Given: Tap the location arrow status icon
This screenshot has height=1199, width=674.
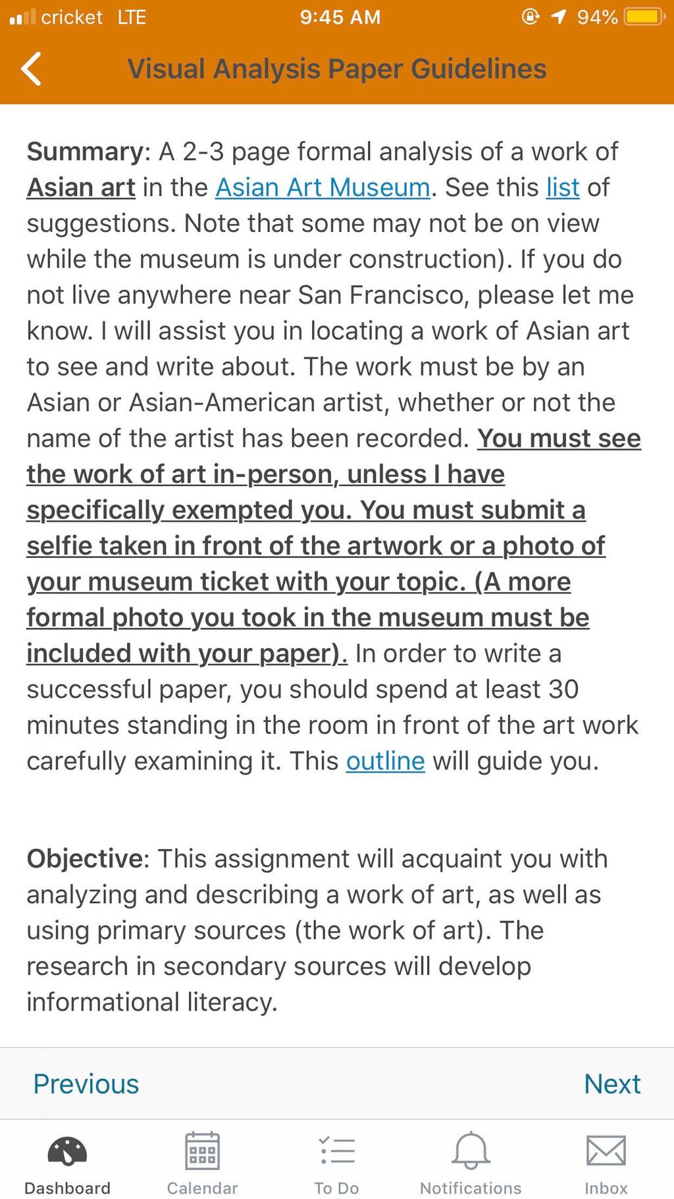Looking at the screenshot, I should (x=558, y=16).
